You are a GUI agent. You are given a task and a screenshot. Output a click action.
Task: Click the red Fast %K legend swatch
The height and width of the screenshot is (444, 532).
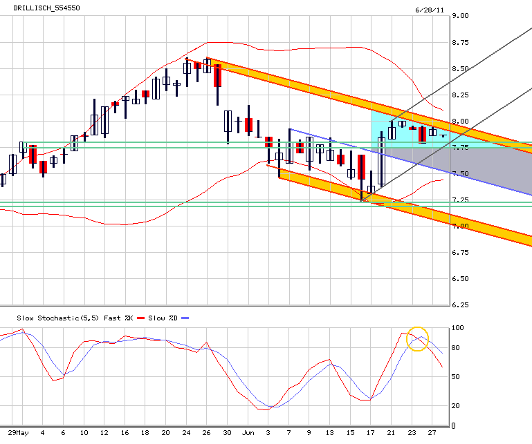[x=141, y=318]
